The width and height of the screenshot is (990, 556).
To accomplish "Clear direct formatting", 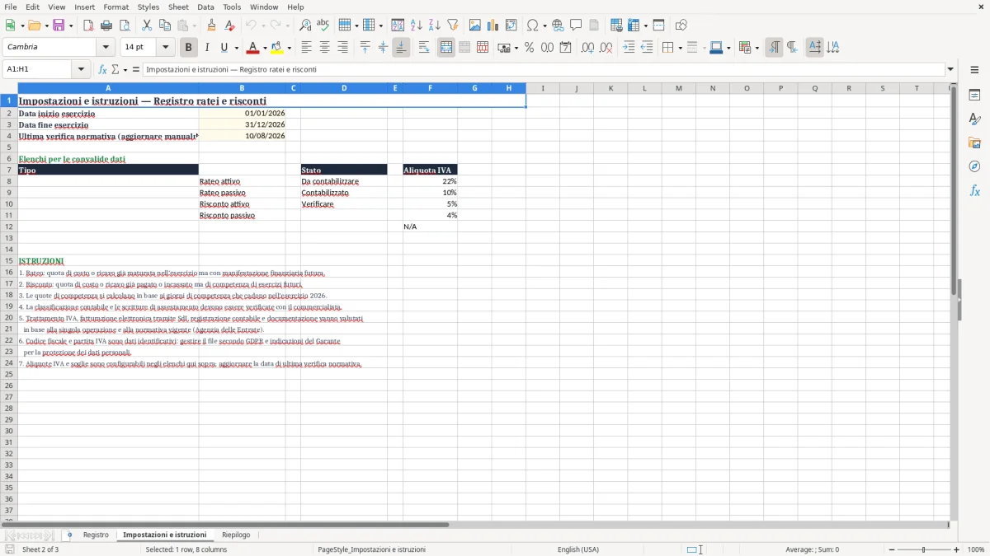I will [229, 26].
